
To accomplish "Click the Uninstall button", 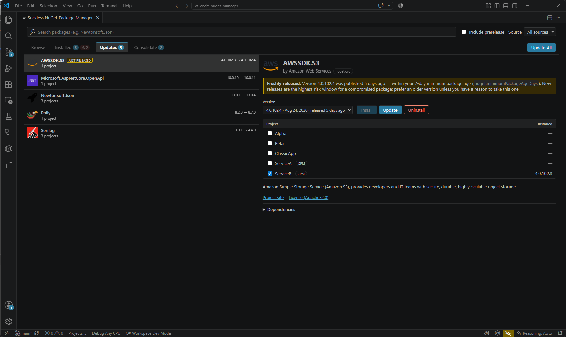I will (416, 110).
